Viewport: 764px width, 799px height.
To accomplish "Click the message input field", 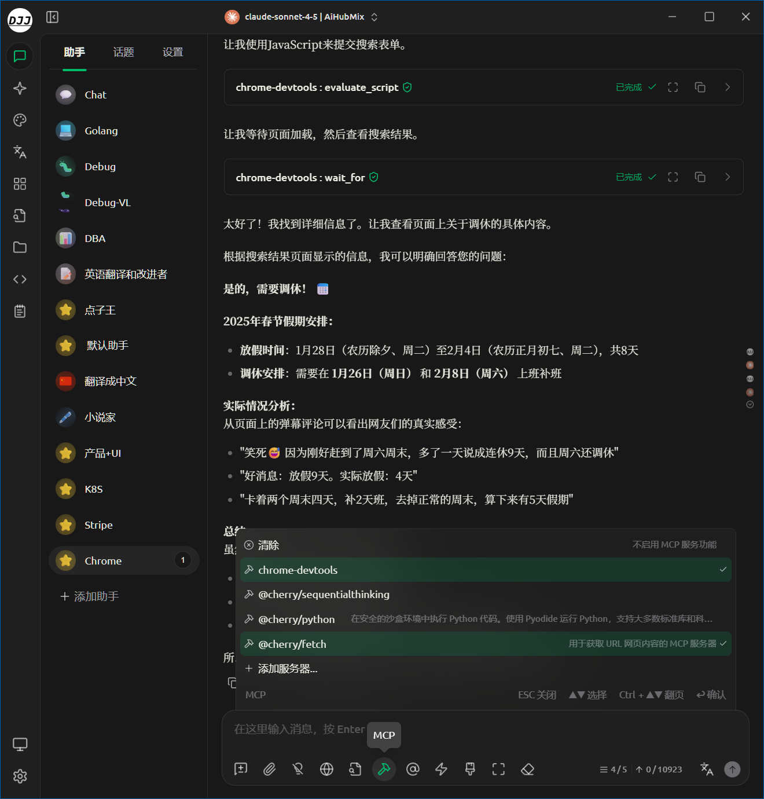I will (x=485, y=730).
